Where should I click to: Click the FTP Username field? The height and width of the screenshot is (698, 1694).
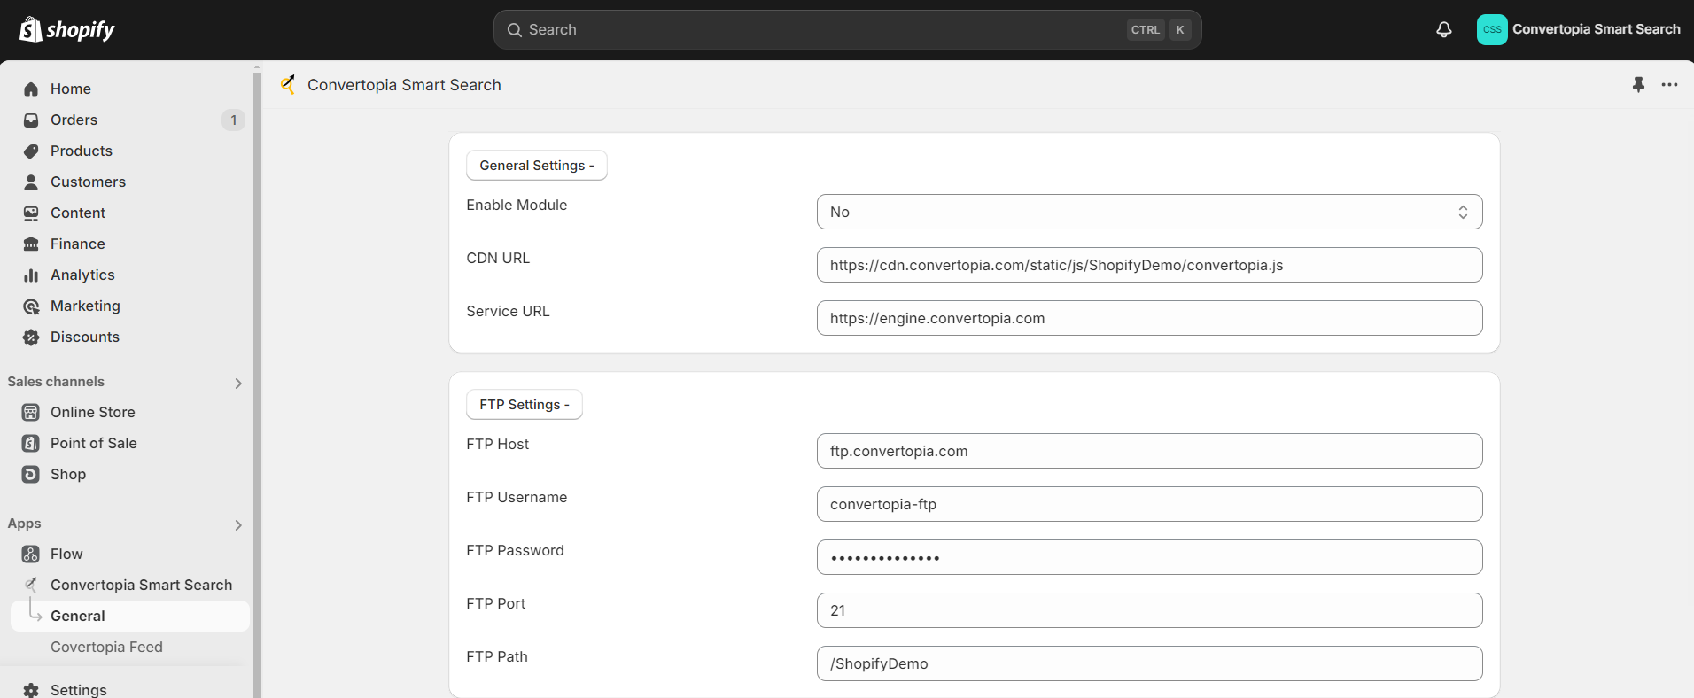click(x=1149, y=504)
